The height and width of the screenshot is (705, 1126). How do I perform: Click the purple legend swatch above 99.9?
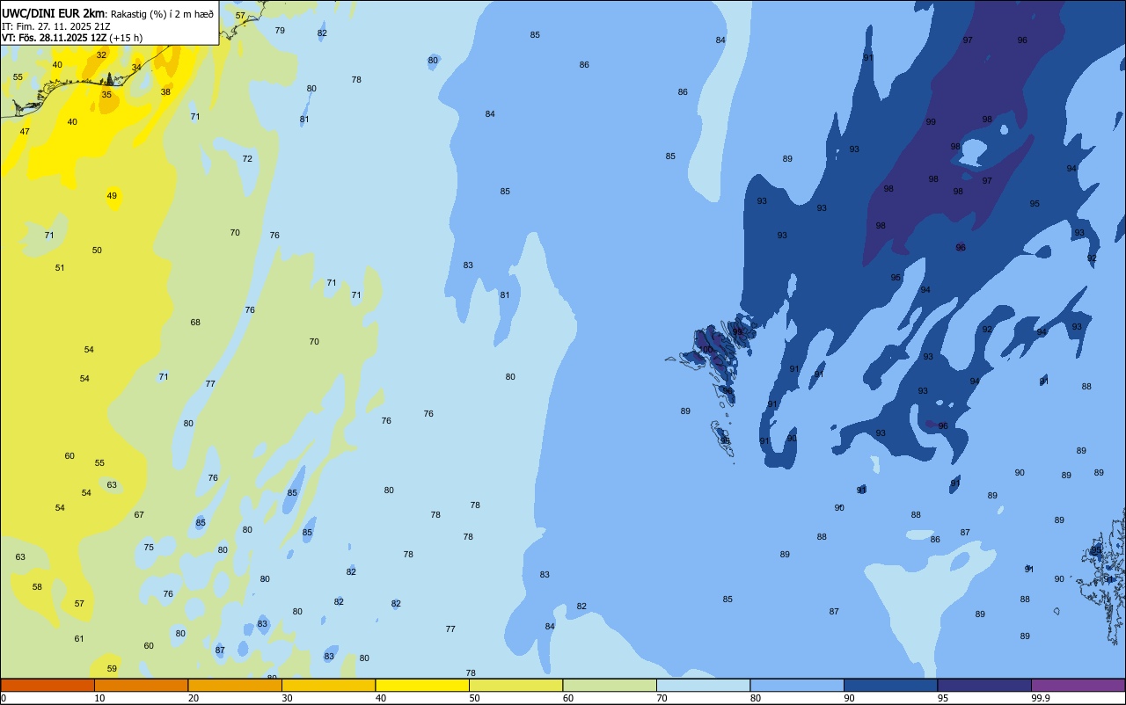point(1078,685)
